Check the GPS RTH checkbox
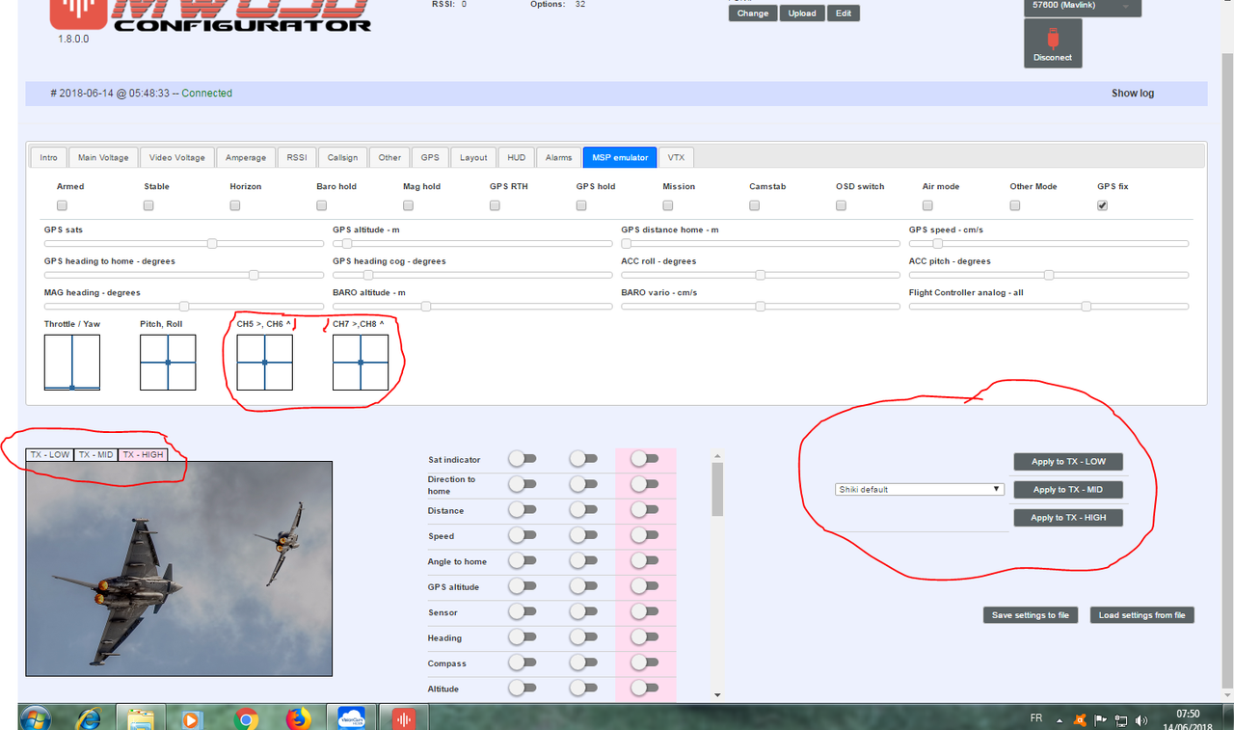 pyautogui.click(x=495, y=205)
